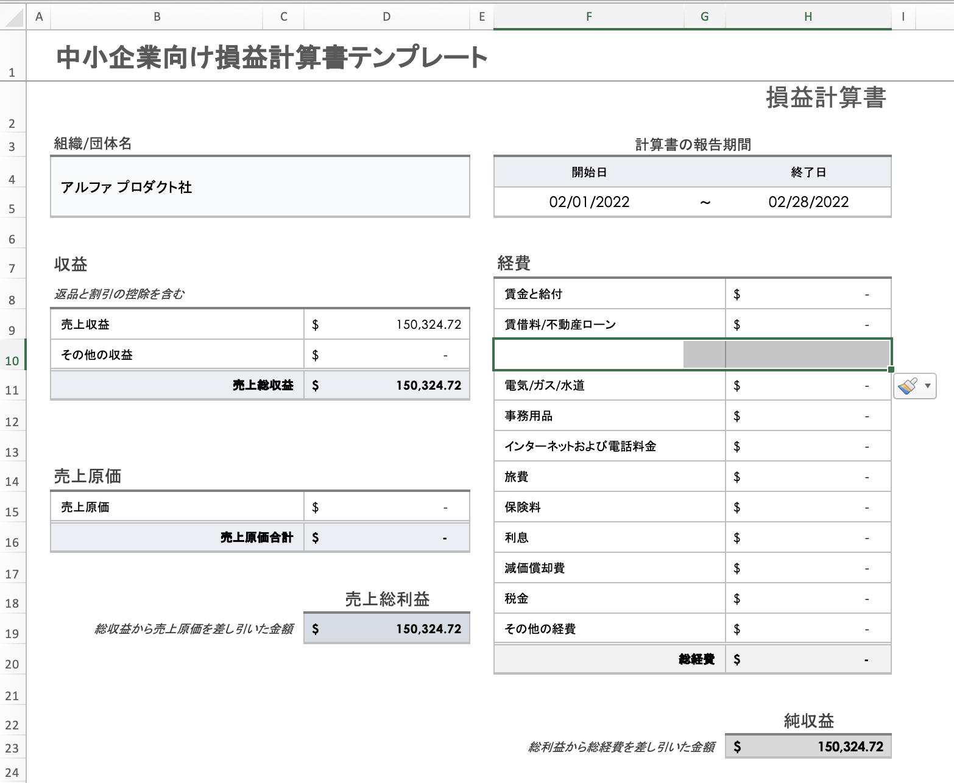Image resolution: width=954 pixels, height=783 pixels.
Task: Select the 売上総利益 gross profit amount
Action: (386, 628)
